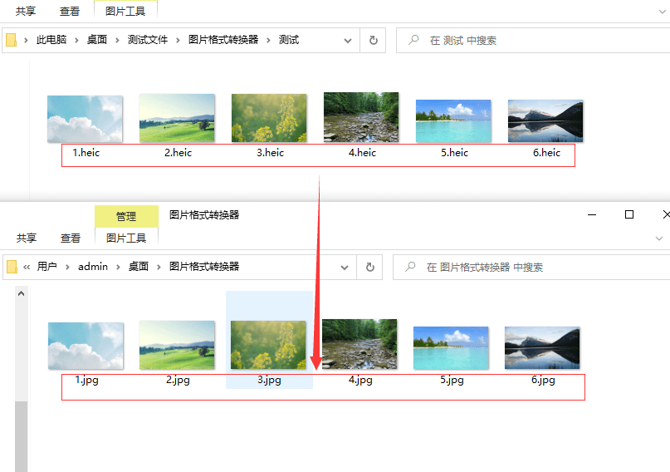
Task: Select the 5.heic beach thumbnail
Action: 453,121
